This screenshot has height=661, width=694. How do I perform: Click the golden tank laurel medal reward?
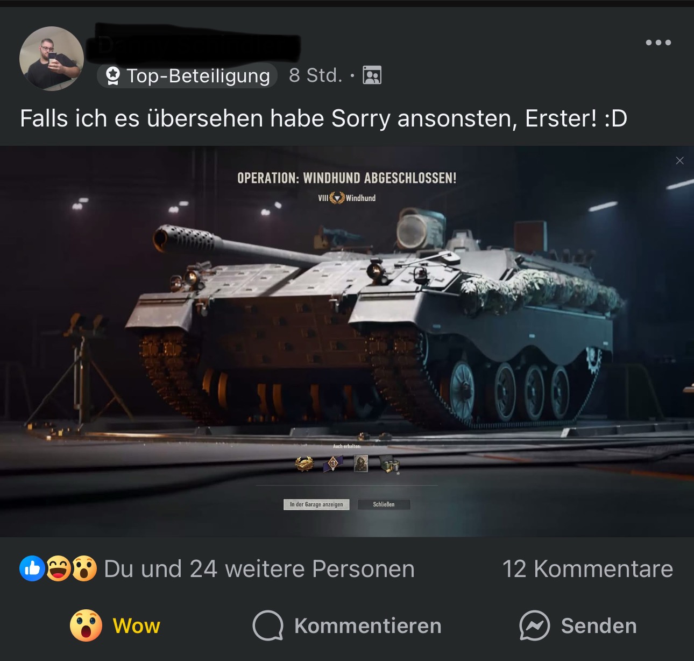tap(304, 463)
